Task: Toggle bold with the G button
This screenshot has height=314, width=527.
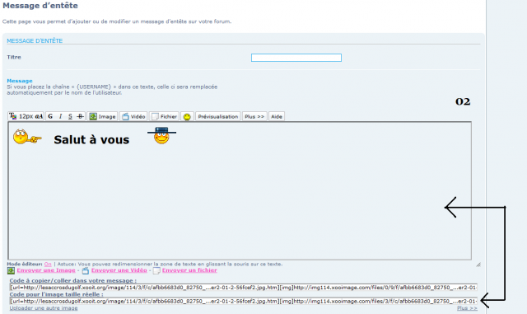Action: click(x=50, y=116)
